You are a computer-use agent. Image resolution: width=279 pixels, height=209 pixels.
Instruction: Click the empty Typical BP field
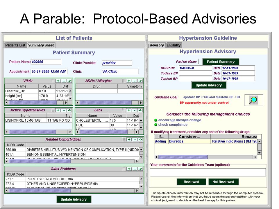coord(195,79)
